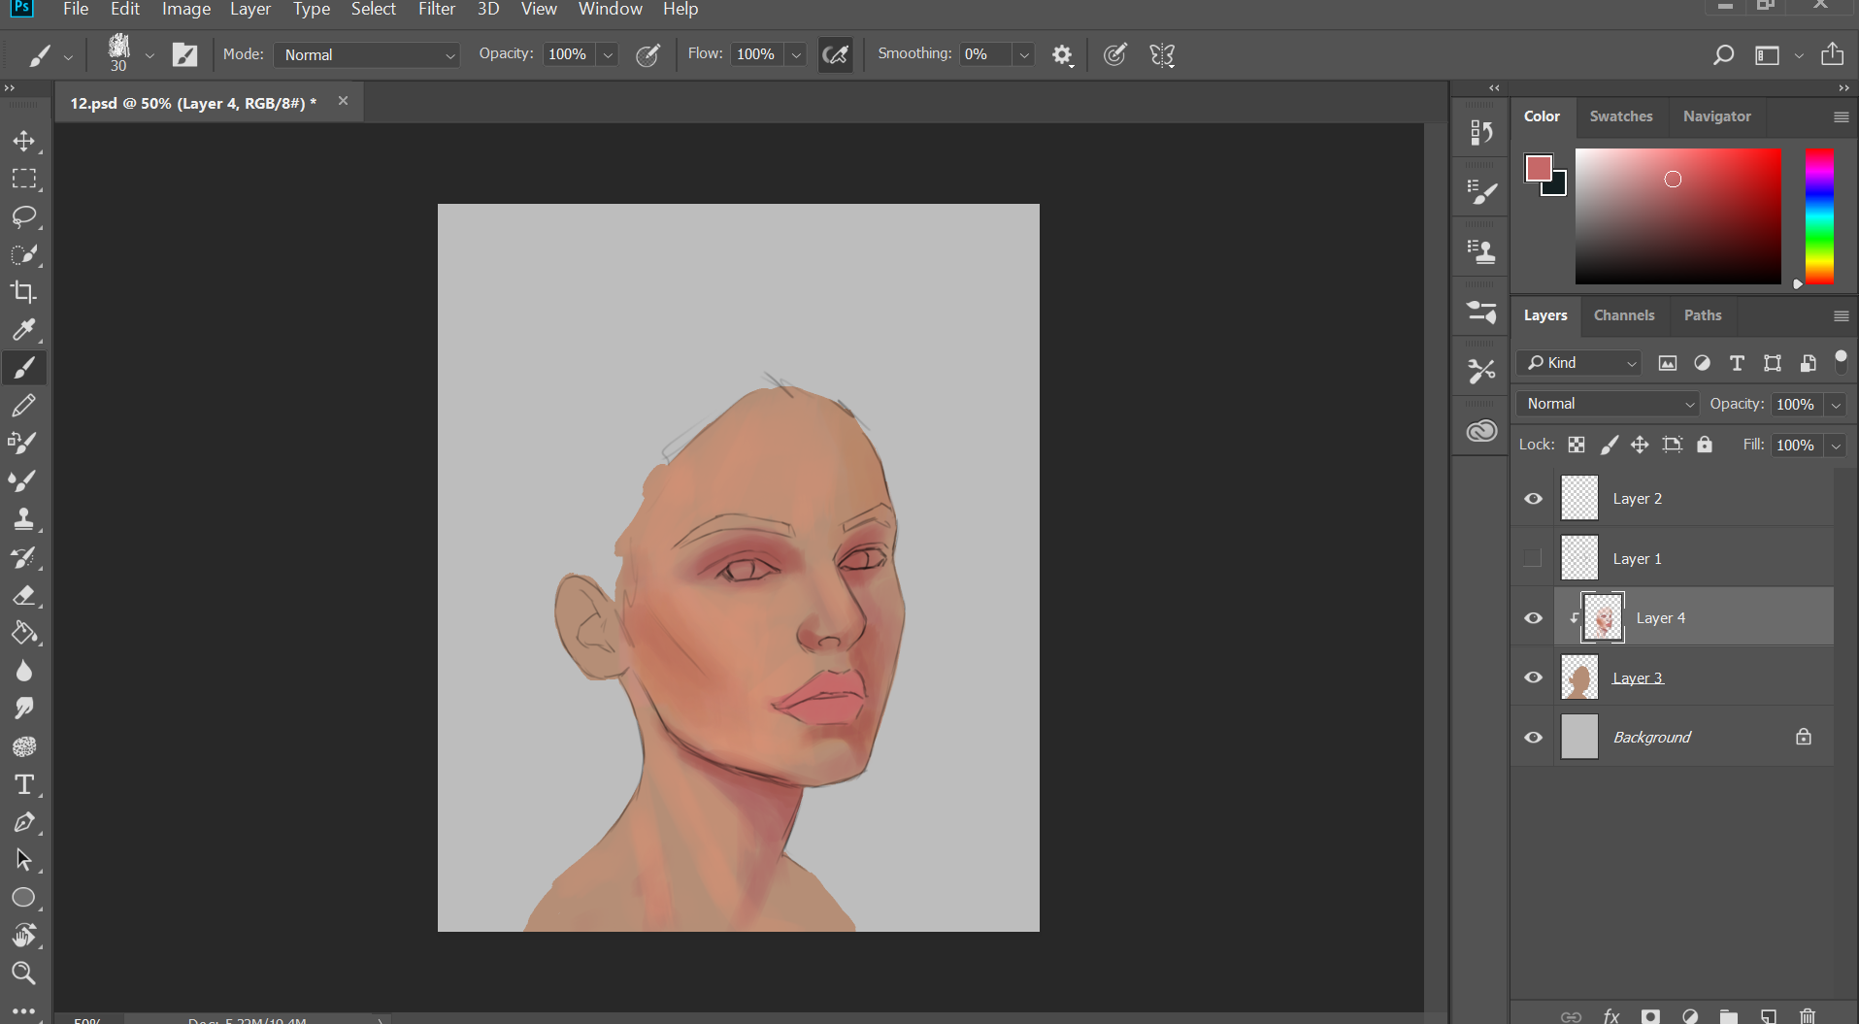Switch to the Channels tab
Image resolution: width=1859 pixels, height=1024 pixels.
click(1623, 315)
